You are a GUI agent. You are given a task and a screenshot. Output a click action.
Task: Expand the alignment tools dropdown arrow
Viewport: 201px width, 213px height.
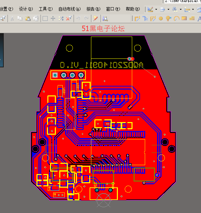(168, 9)
